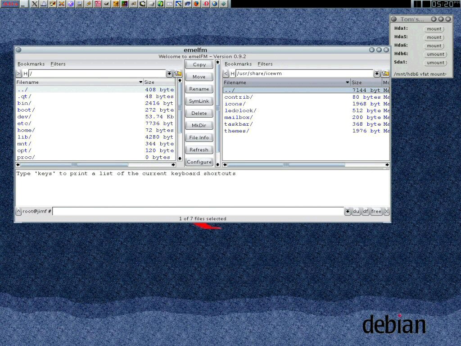Click the up-directory folder icon in left pane

(x=178, y=73)
